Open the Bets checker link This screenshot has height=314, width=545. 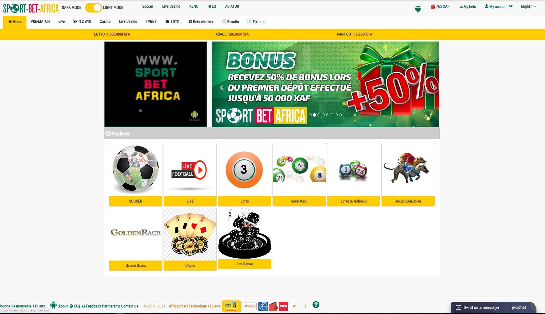point(201,22)
